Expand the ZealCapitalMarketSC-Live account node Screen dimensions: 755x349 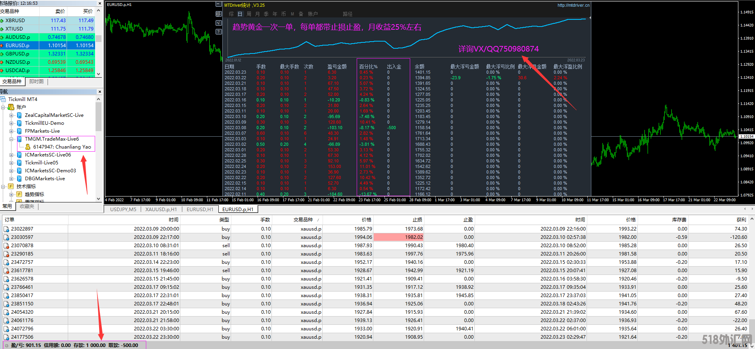coord(11,115)
